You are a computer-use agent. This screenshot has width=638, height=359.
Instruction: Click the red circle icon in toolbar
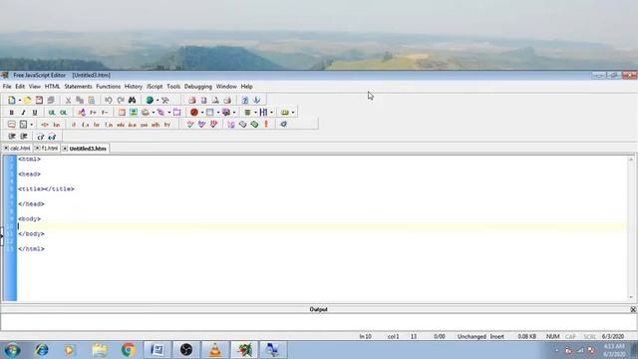coord(194,113)
